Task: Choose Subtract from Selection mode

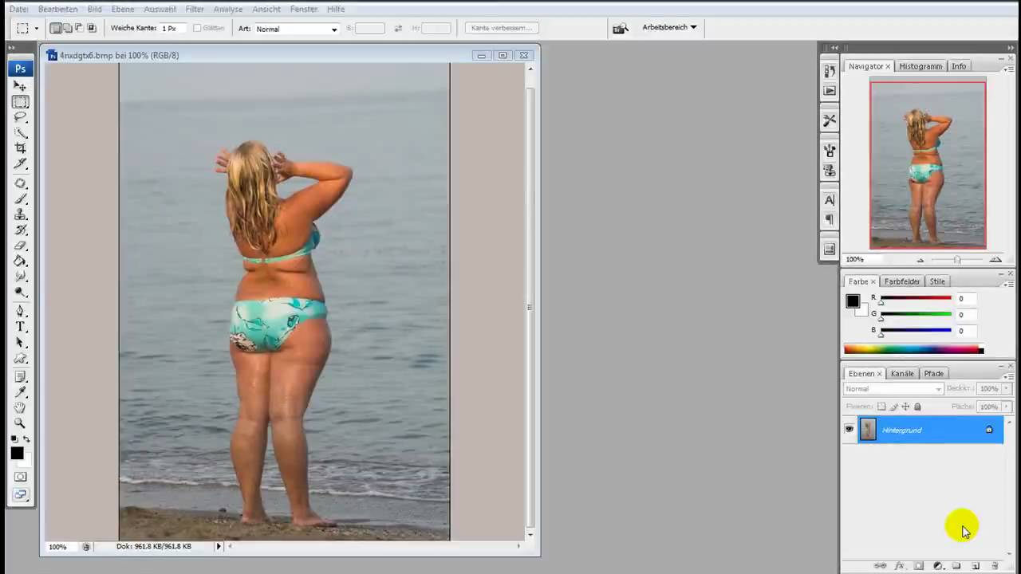Action: tap(80, 28)
